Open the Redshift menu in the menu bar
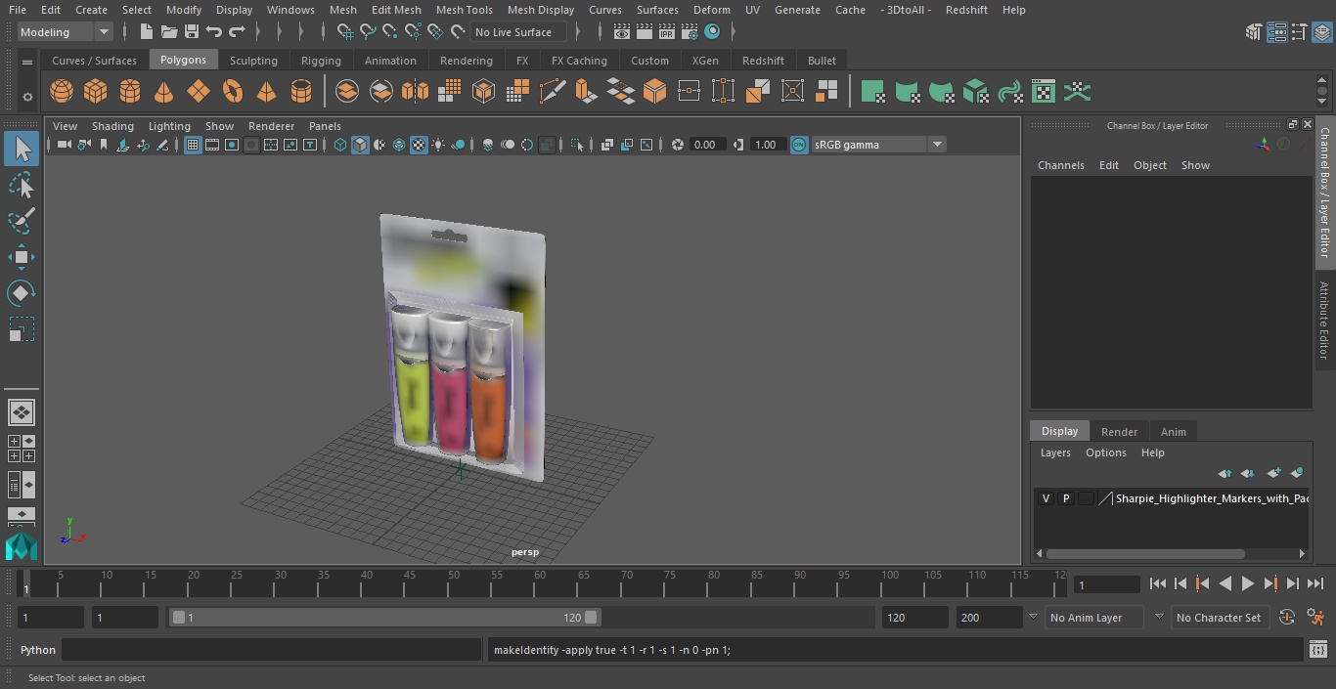 click(966, 10)
